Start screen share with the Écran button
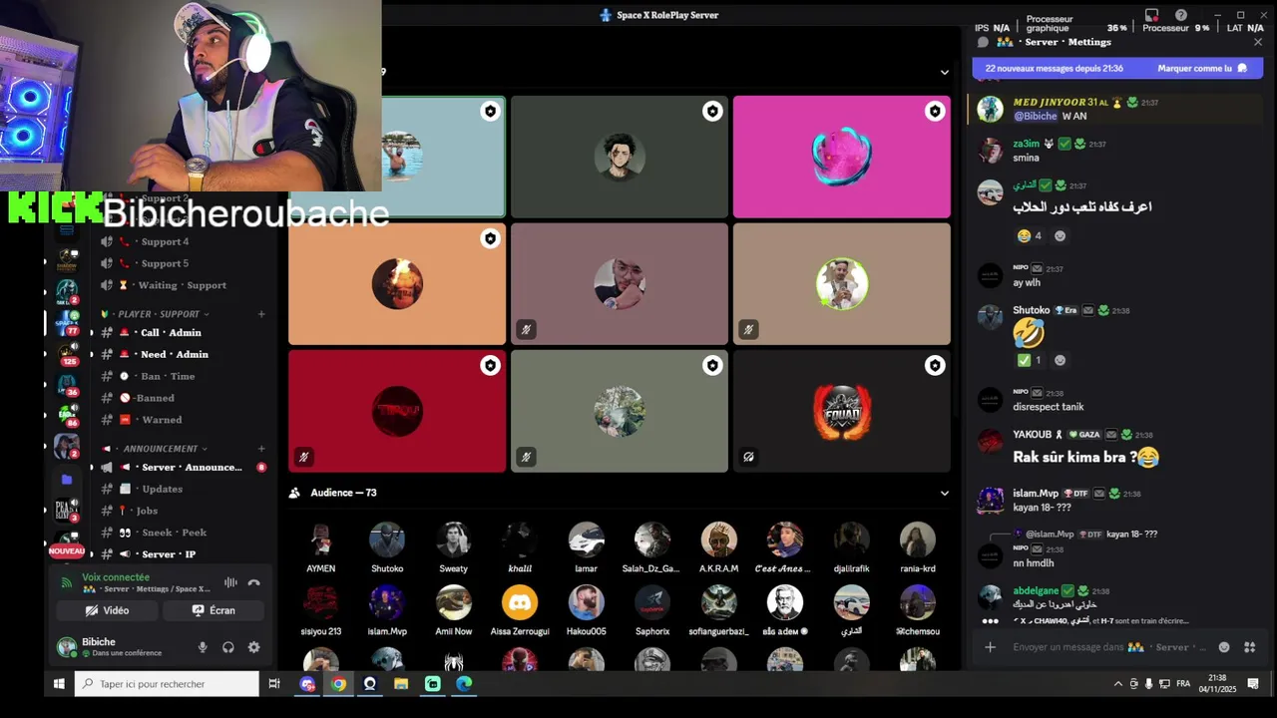1277x718 pixels. point(213,610)
